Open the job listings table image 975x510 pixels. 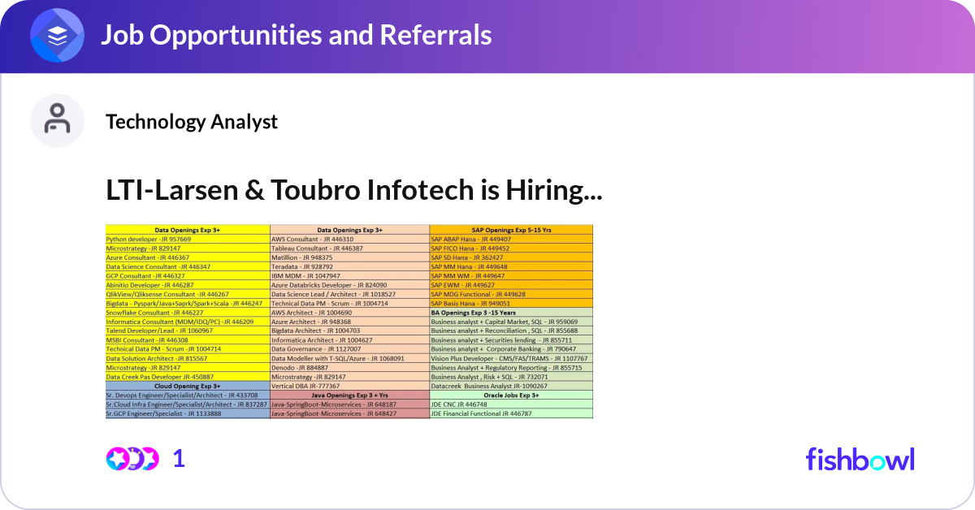click(x=349, y=322)
